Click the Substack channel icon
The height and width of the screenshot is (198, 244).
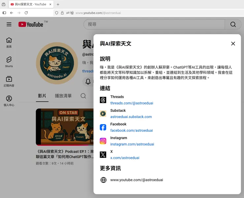(x=103, y=114)
